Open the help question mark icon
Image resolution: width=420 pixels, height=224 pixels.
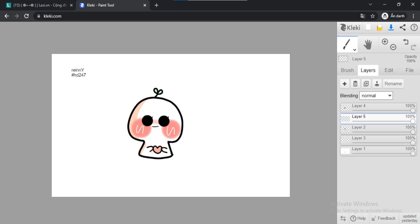pyautogui.click(x=414, y=27)
